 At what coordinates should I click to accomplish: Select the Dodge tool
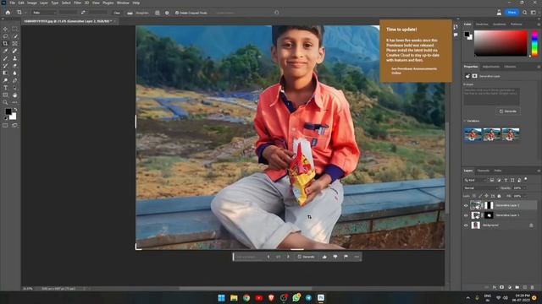click(x=5, y=80)
